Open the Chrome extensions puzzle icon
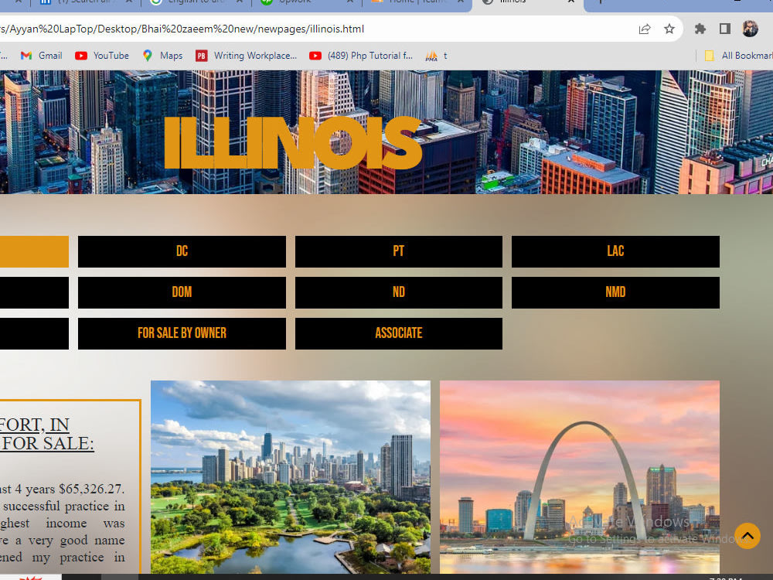This screenshot has height=580, width=773. click(x=700, y=29)
